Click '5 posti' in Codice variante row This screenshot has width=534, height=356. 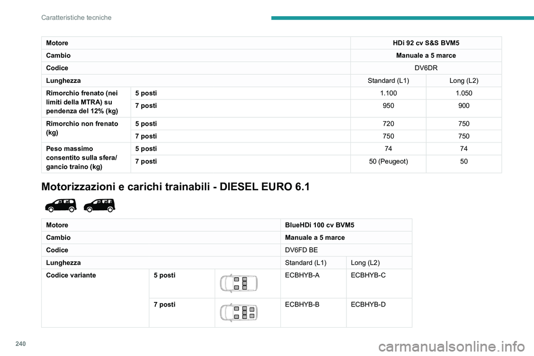[x=165, y=275]
